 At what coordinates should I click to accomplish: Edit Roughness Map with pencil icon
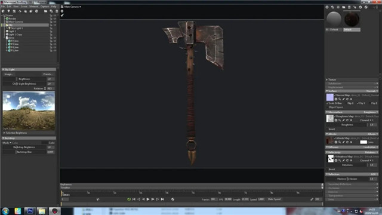[x=344, y=120]
